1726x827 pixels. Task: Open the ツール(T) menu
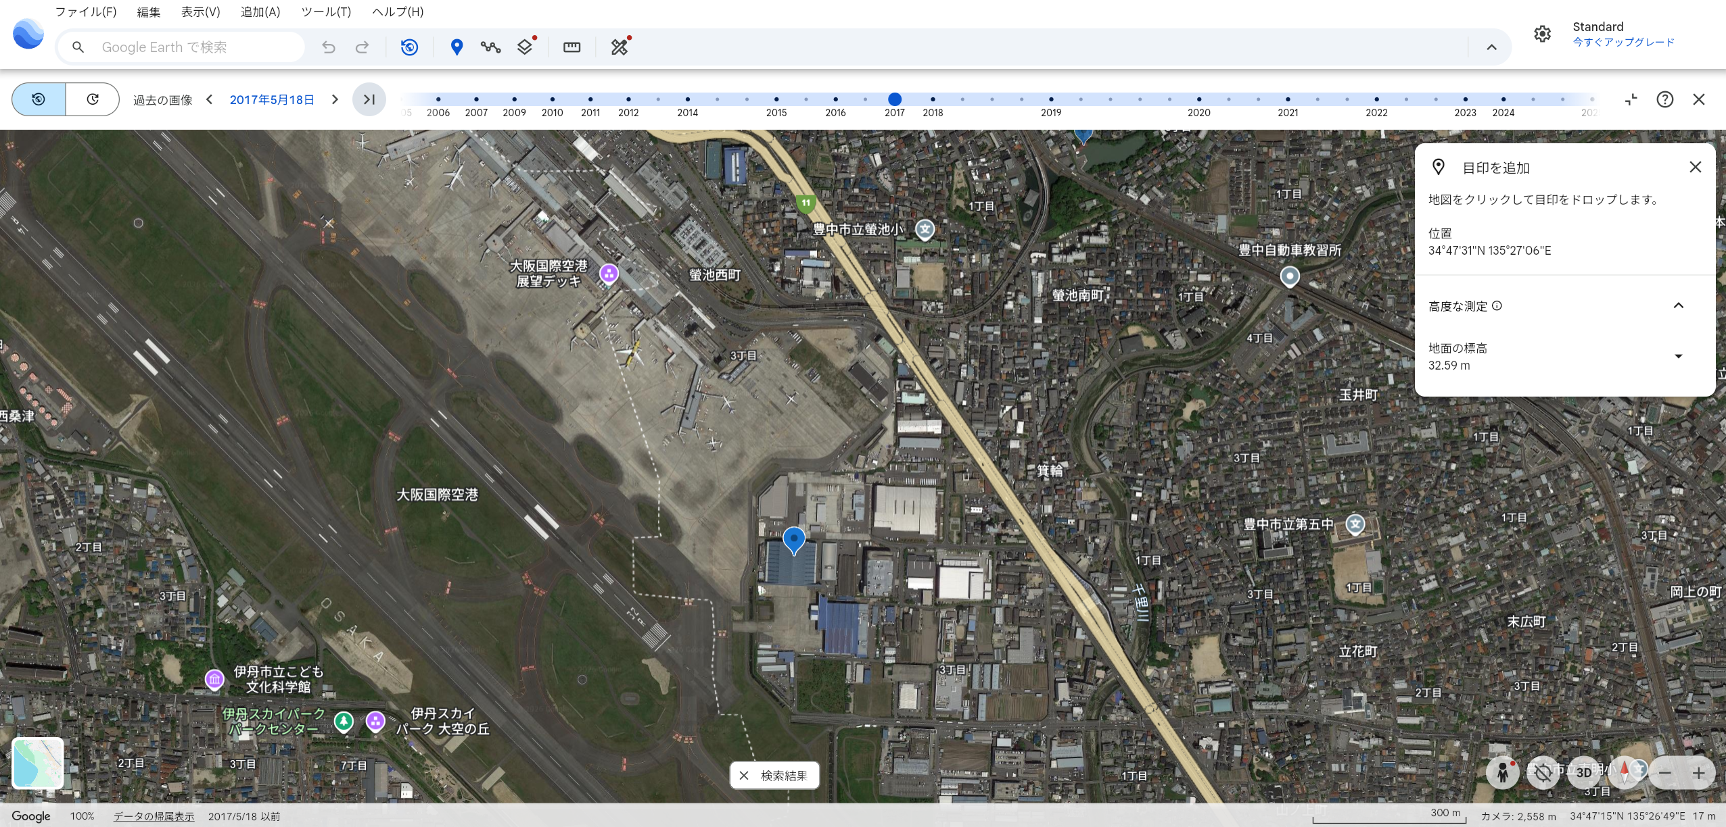point(325,11)
